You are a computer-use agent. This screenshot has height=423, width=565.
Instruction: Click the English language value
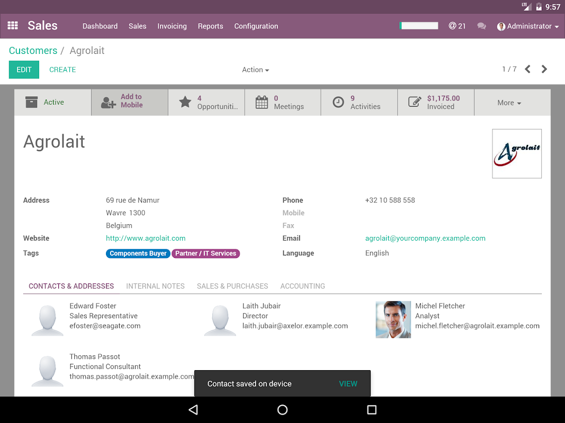point(377,253)
